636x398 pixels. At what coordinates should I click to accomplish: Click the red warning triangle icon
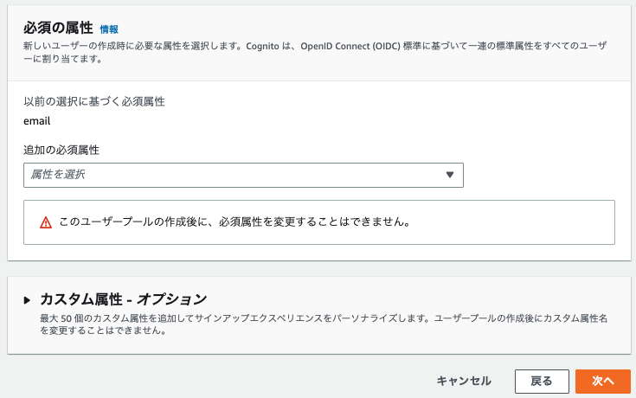click(46, 222)
